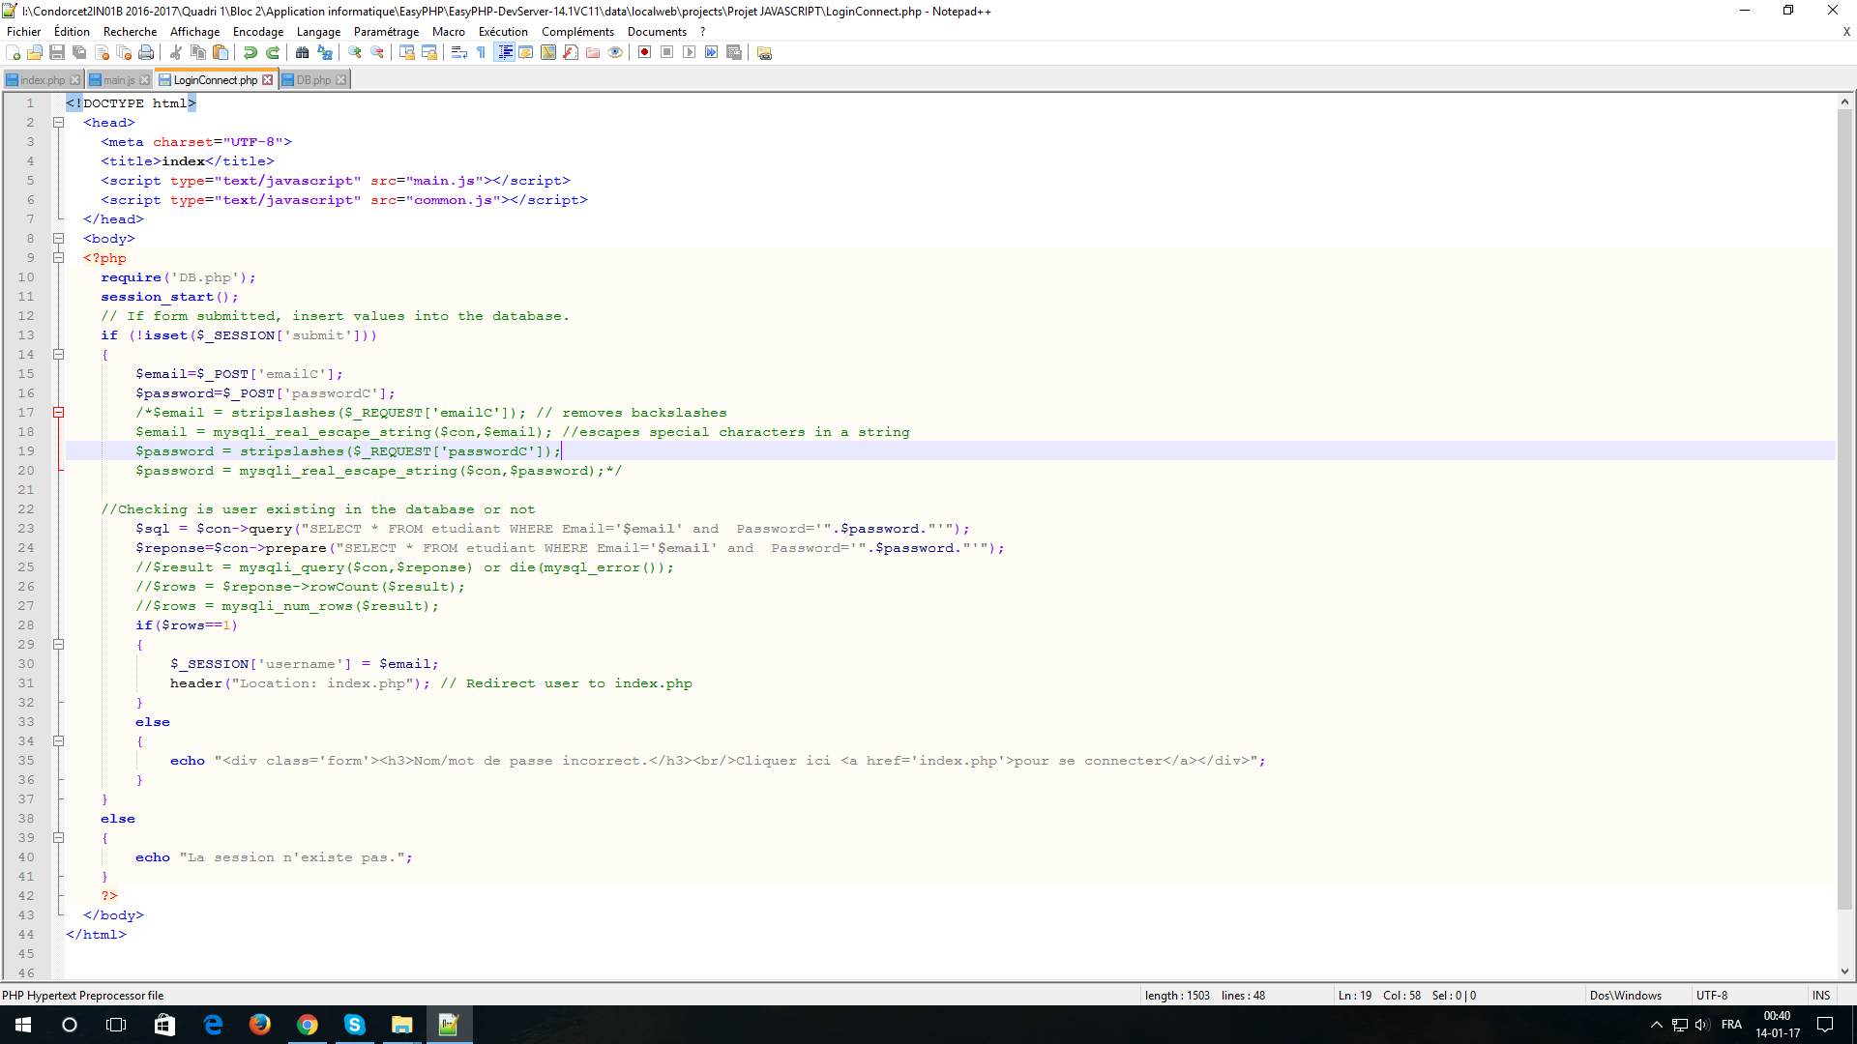This screenshot has width=1857, height=1044.
Task: Open Folder as Workspace icon
Action: click(x=593, y=53)
